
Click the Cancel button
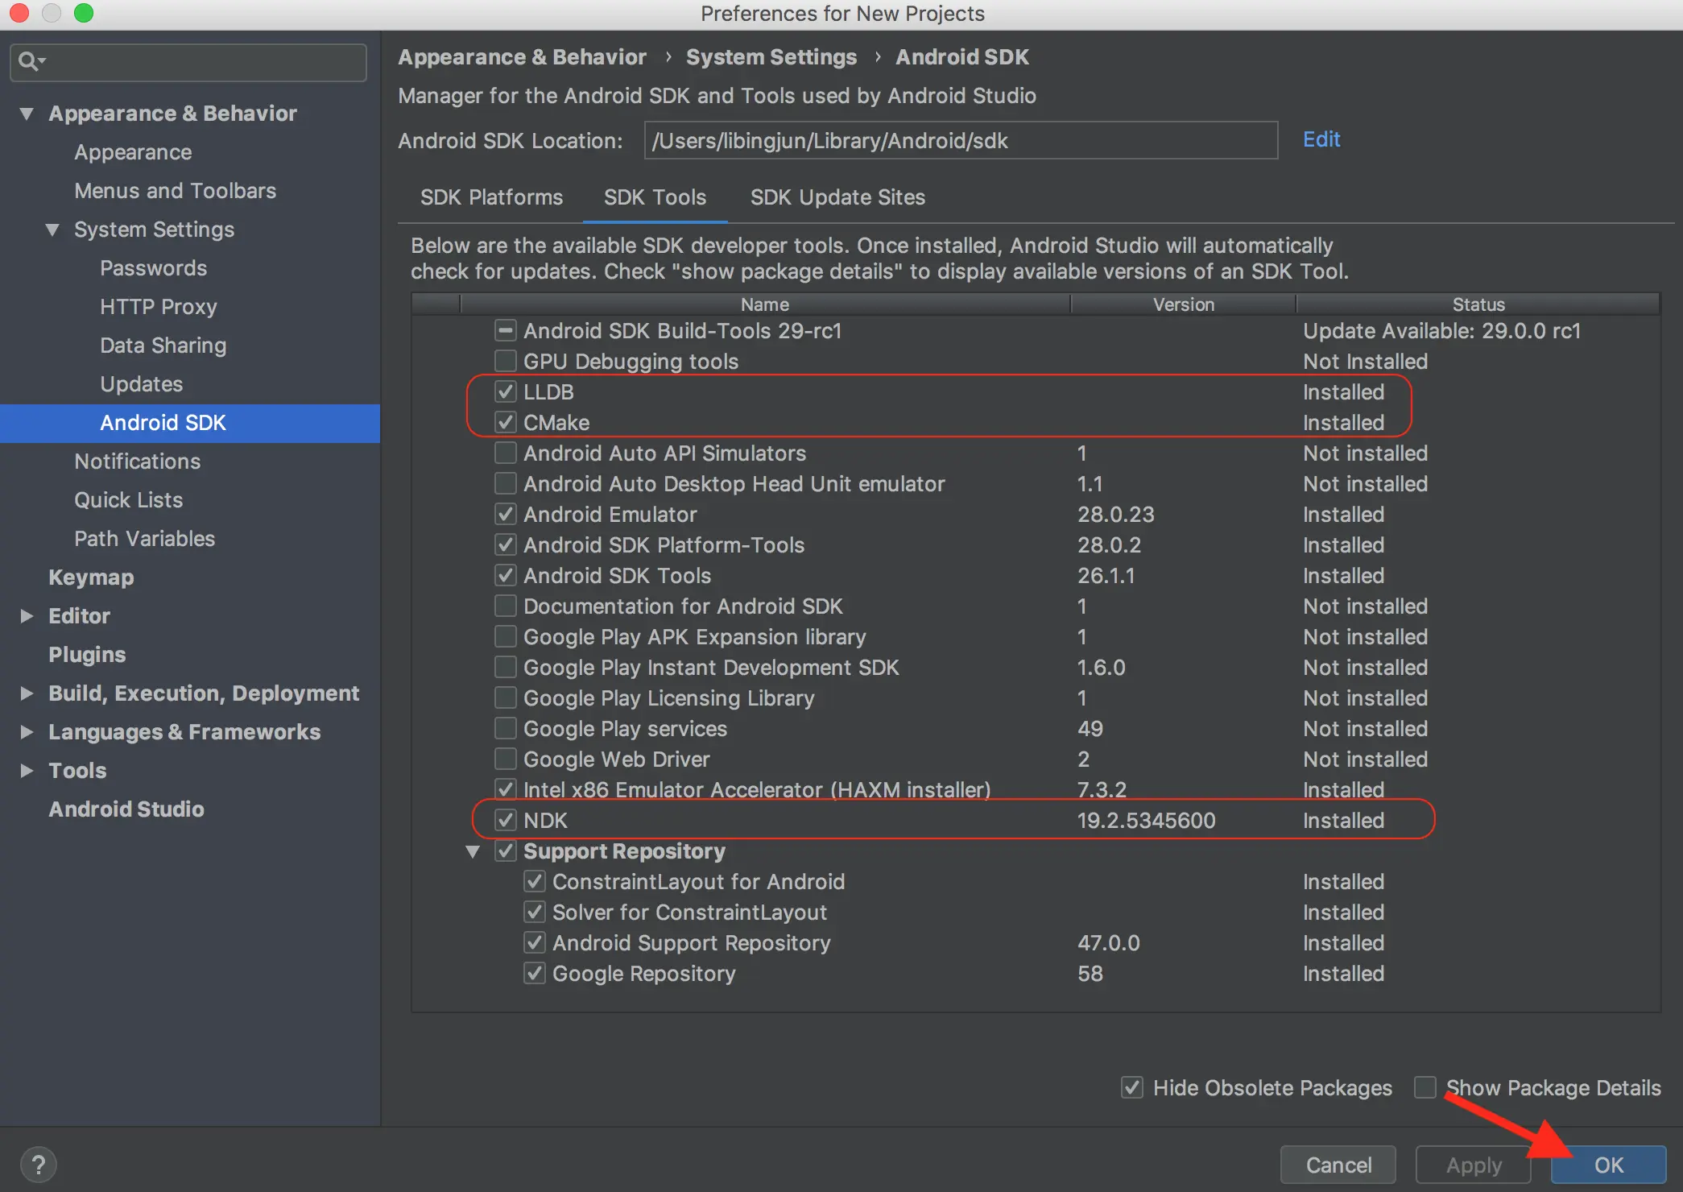(x=1338, y=1165)
